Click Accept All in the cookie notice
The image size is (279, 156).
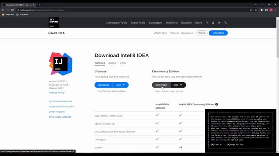(217, 144)
